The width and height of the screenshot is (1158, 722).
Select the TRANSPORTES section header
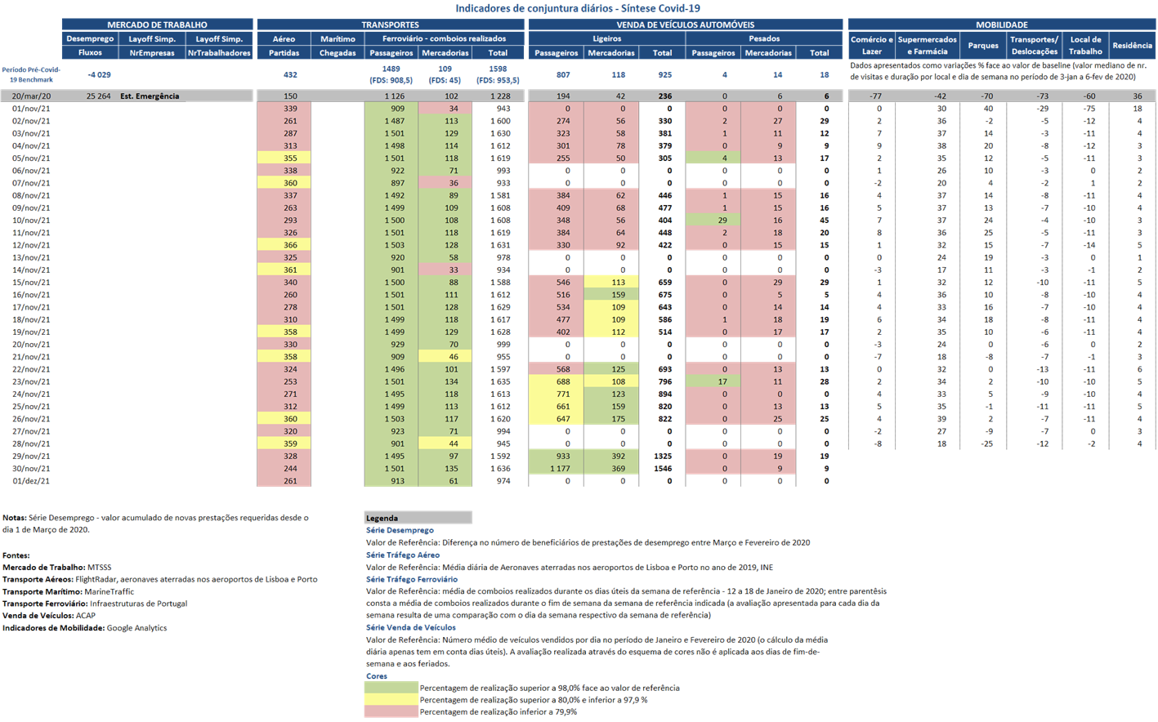pyautogui.click(x=390, y=25)
